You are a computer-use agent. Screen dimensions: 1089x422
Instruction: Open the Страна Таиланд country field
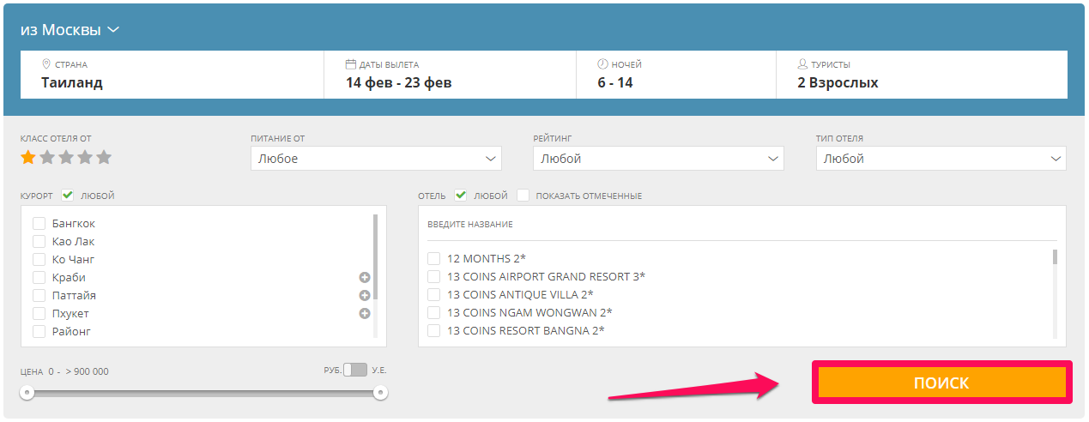pyautogui.click(x=172, y=75)
